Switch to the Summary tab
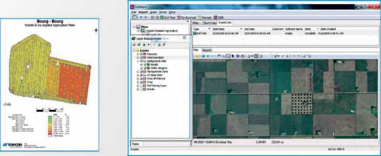 pyautogui.click(x=210, y=23)
